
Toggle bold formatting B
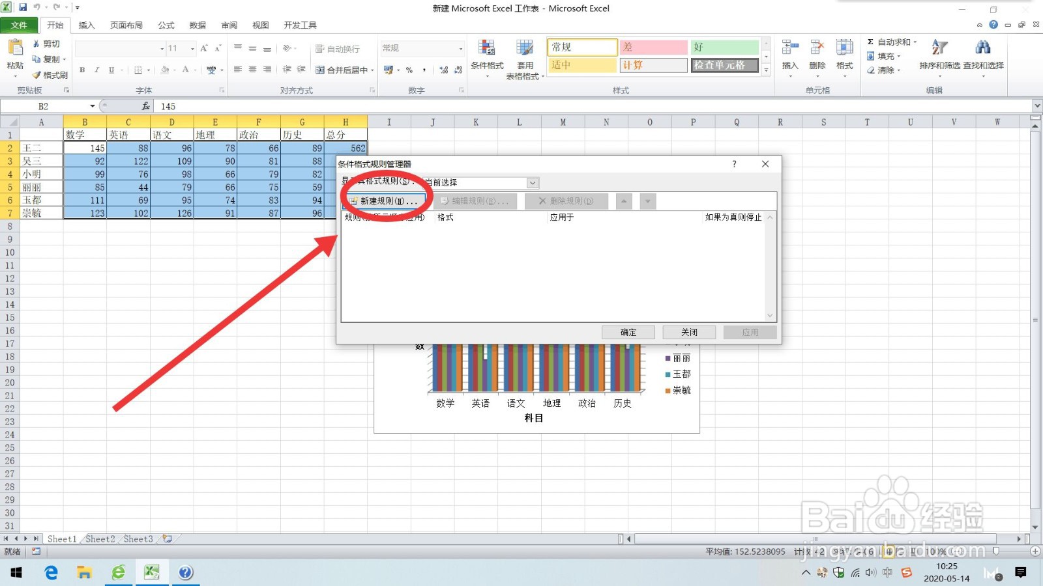[x=82, y=70]
